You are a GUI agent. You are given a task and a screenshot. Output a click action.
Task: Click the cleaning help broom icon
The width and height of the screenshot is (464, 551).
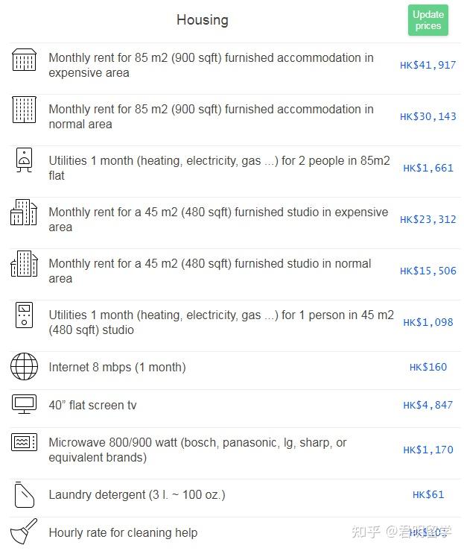coord(24,532)
